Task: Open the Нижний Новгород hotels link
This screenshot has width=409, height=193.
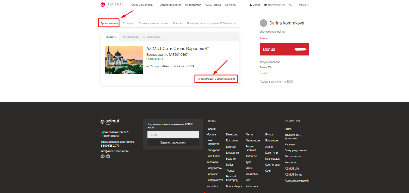Action: (232, 178)
